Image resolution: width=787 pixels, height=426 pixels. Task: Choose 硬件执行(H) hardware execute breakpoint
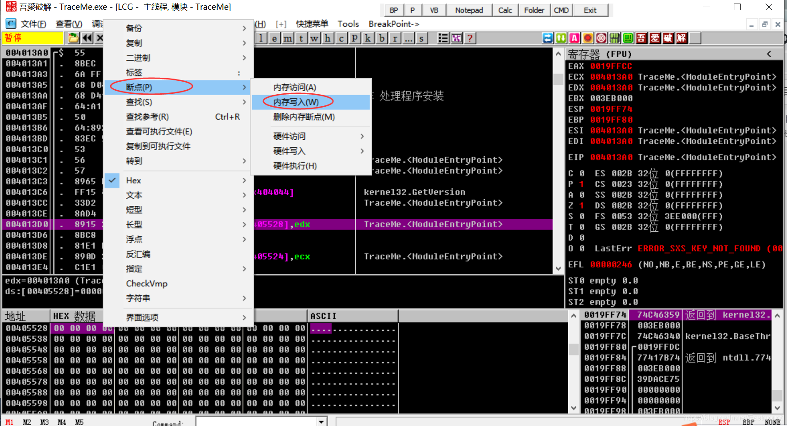(x=311, y=166)
